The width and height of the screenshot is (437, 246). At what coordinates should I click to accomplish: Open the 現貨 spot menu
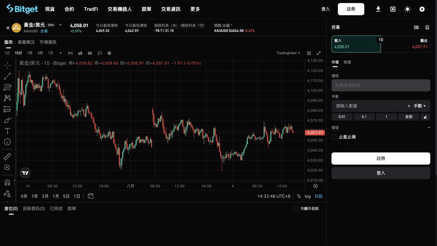click(50, 9)
